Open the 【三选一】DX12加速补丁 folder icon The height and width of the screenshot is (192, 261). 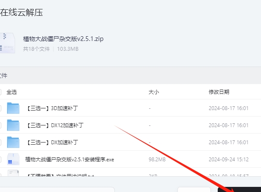tap(13, 125)
